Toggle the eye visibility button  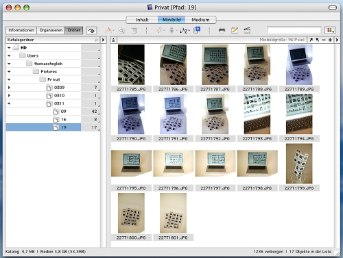click(x=91, y=31)
